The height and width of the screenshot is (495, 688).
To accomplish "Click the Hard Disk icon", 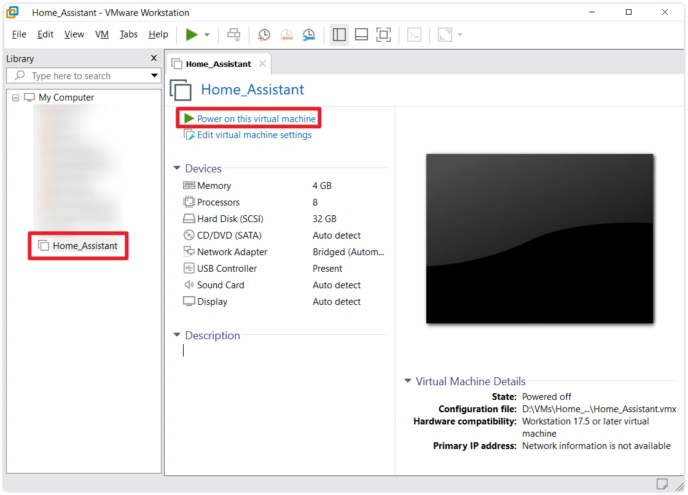I will [x=189, y=218].
